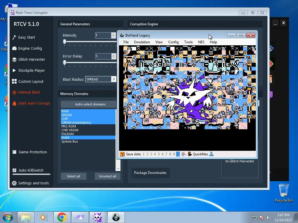Click the faded icon after save slot 0

[183, 154]
